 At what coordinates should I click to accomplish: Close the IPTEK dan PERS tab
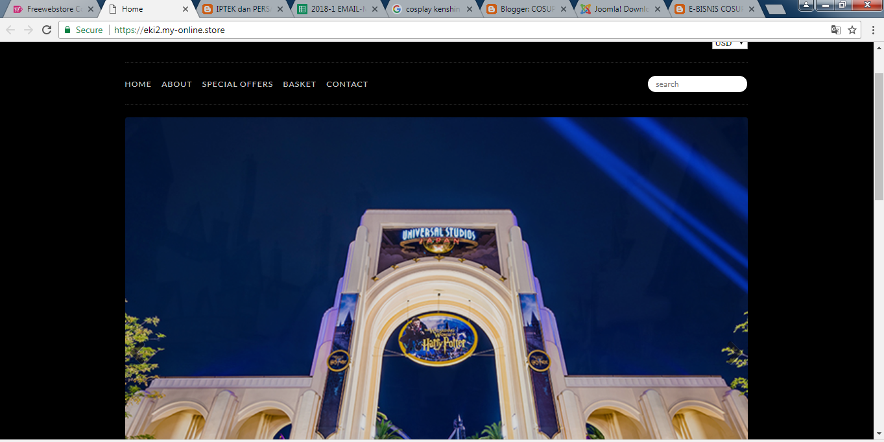click(x=280, y=9)
